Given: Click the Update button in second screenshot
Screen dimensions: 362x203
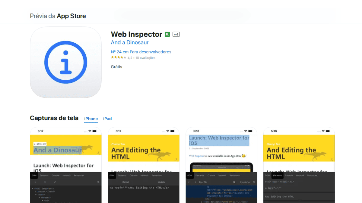Looking at the screenshot, I should [x=161, y=182].
